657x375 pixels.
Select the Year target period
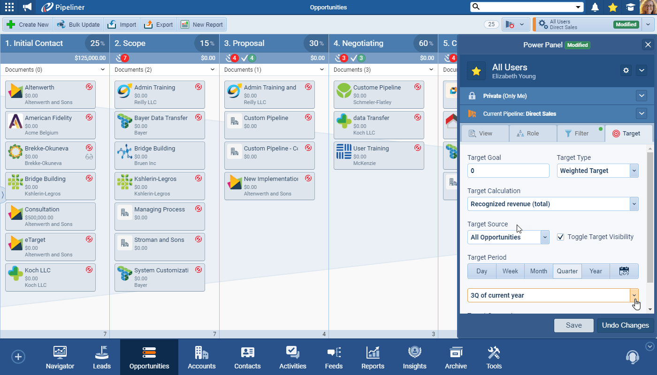point(596,271)
